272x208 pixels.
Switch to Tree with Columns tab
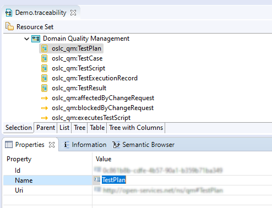pos(136,128)
